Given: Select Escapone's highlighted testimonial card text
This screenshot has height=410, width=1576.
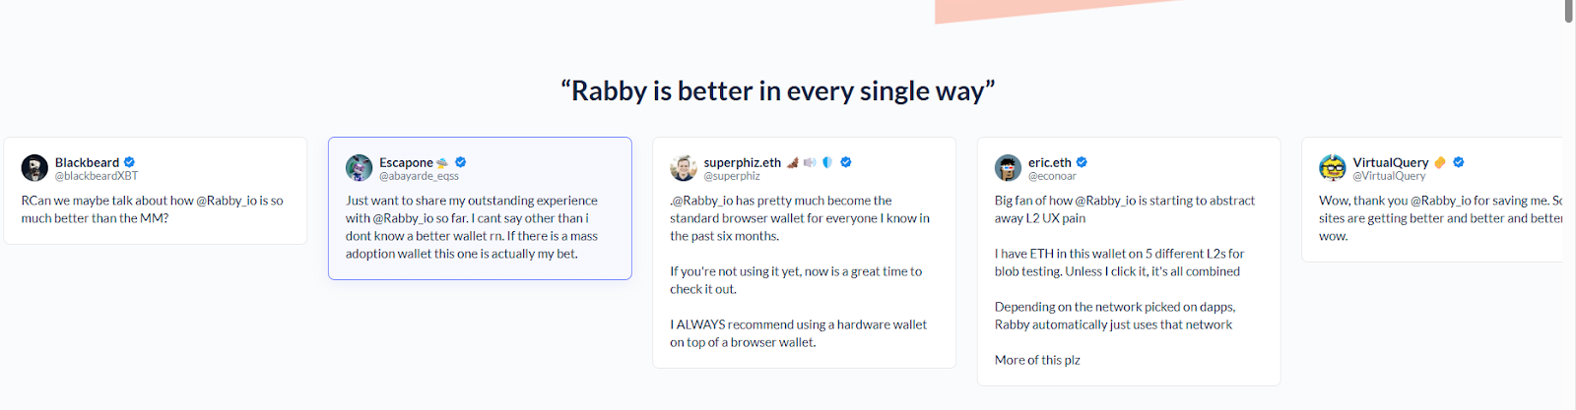Looking at the screenshot, I should (x=472, y=227).
